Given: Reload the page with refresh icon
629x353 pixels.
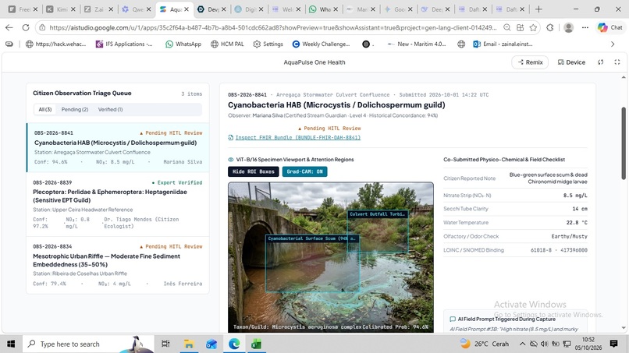Looking at the screenshot, I should coord(26,27).
